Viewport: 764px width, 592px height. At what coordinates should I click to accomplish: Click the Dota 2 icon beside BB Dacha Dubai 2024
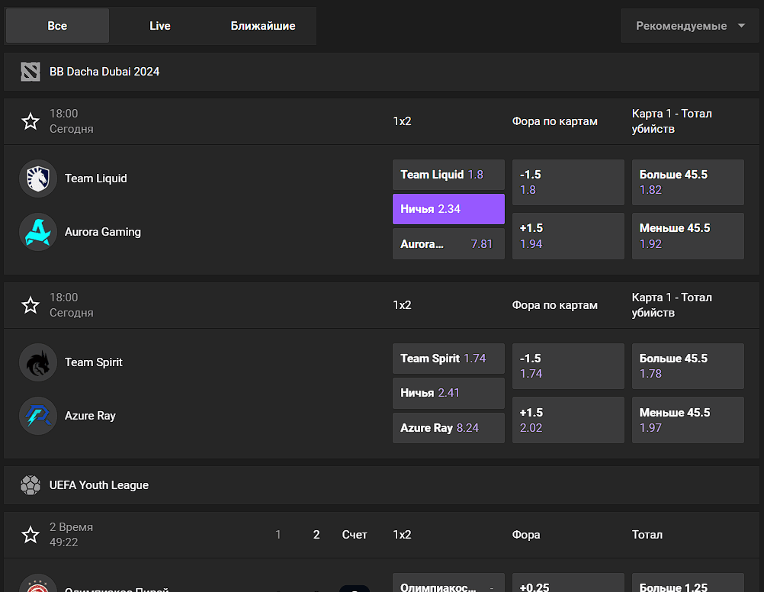(x=30, y=72)
